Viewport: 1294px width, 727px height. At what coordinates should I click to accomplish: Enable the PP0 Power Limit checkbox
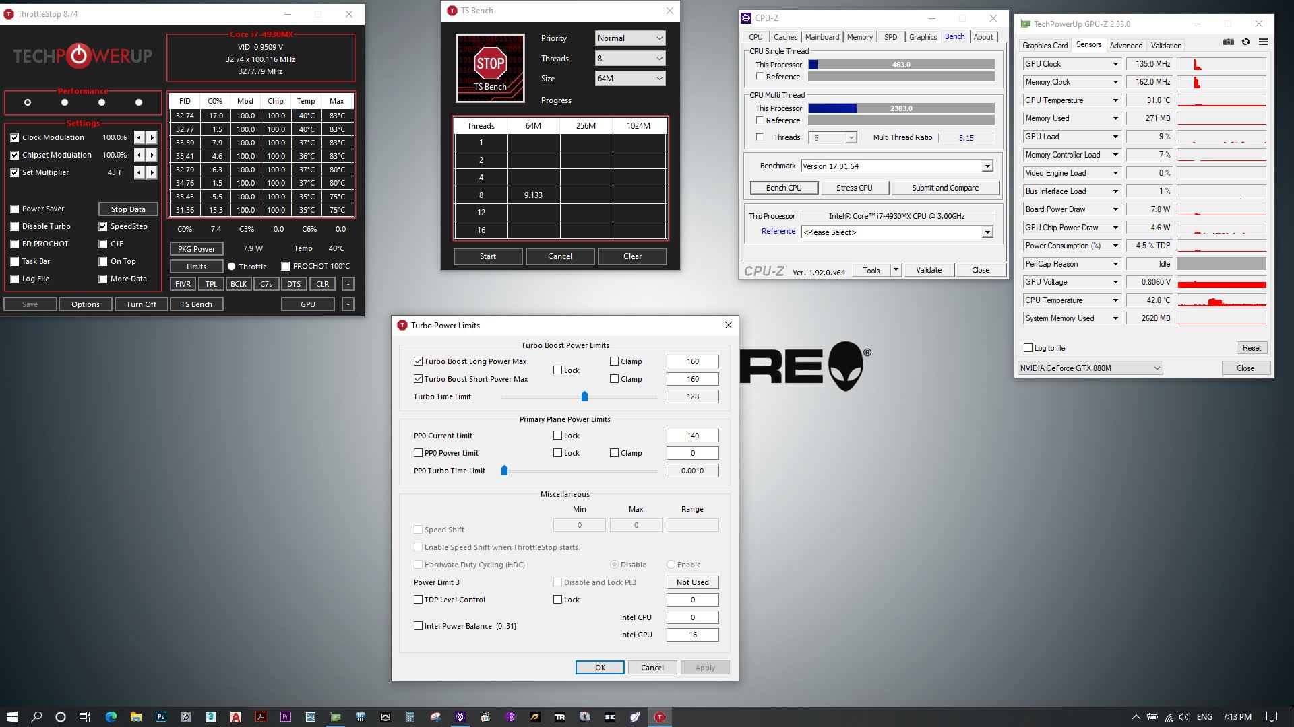point(418,453)
